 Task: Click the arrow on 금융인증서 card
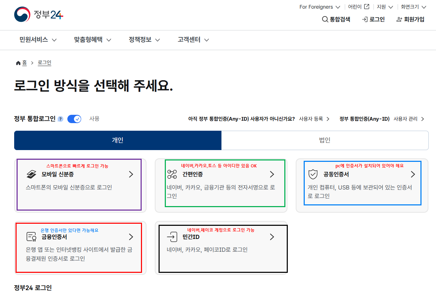click(131, 237)
